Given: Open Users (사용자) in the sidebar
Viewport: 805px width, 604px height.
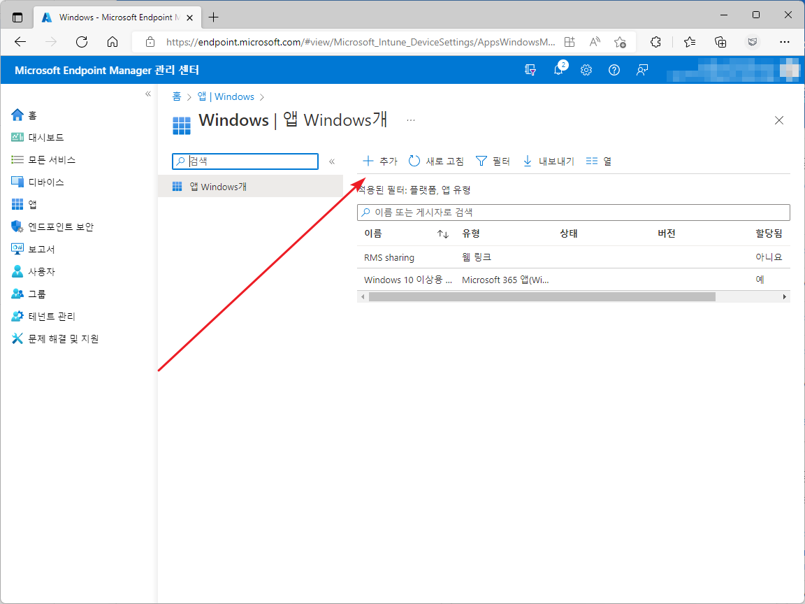Looking at the screenshot, I should click(33, 271).
